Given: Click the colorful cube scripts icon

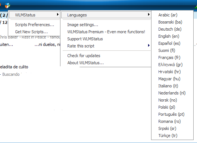Looking at the screenshot, I should click(x=7, y=5).
